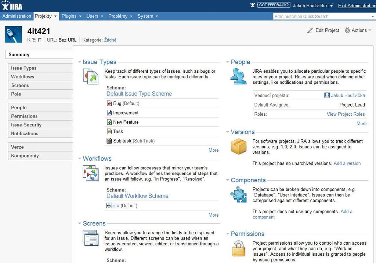Click the 4it421 rocket project avatar
Image resolution: width=376 pixels, height=263 pixels.
14,34
